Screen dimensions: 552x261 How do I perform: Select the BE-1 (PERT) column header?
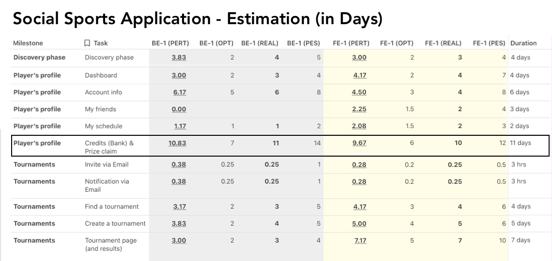click(x=170, y=43)
